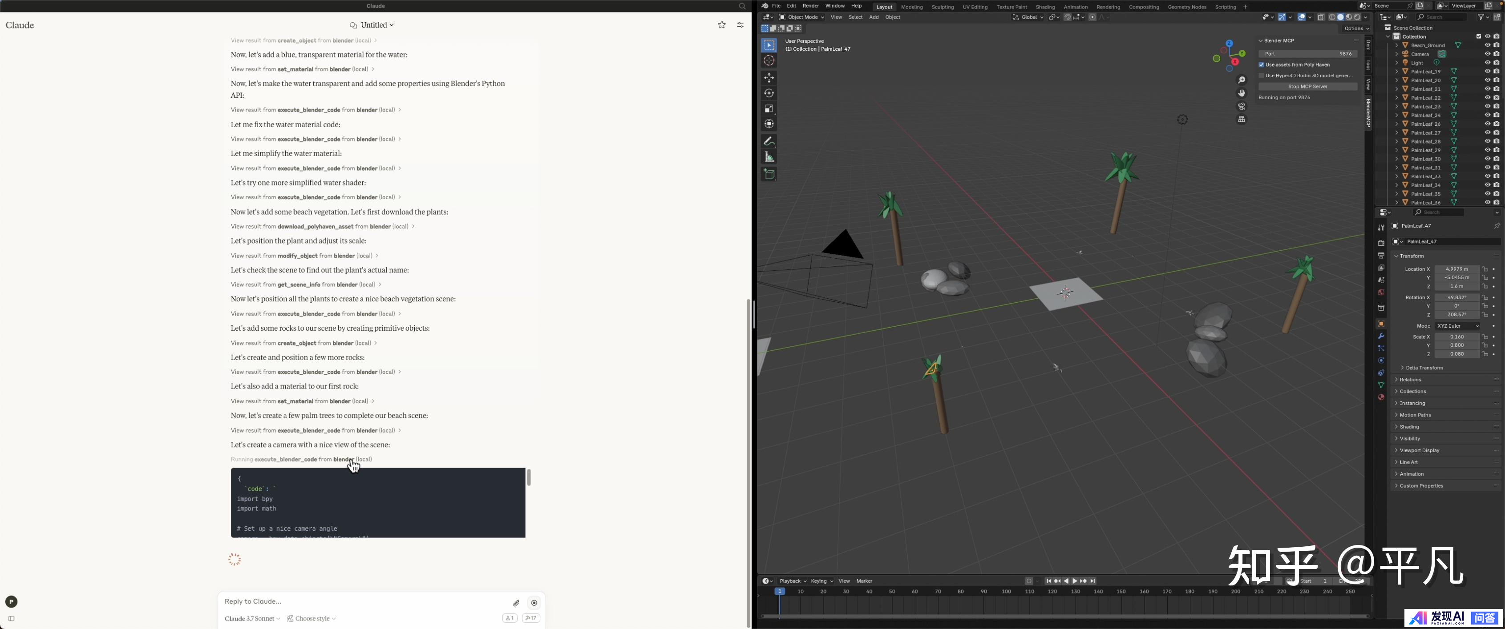This screenshot has width=1505, height=629.
Task: Select the Rotate tool
Action: click(x=769, y=93)
